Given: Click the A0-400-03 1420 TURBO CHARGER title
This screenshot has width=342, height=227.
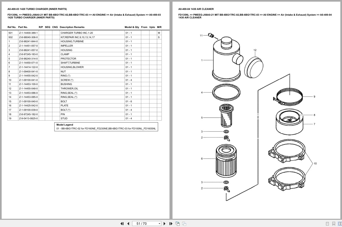Looking at the screenshot, I should (x=37, y=9).
